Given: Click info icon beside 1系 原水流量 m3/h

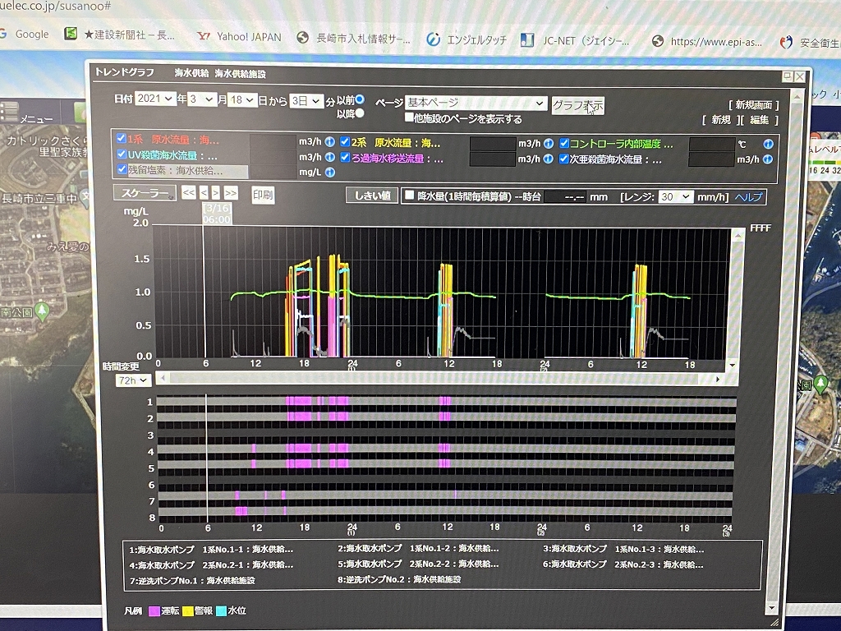Looking at the screenshot, I should [329, 142].
